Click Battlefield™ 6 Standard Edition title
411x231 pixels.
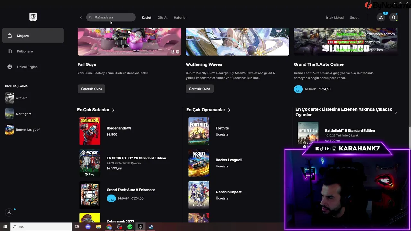tap(350, 131)
